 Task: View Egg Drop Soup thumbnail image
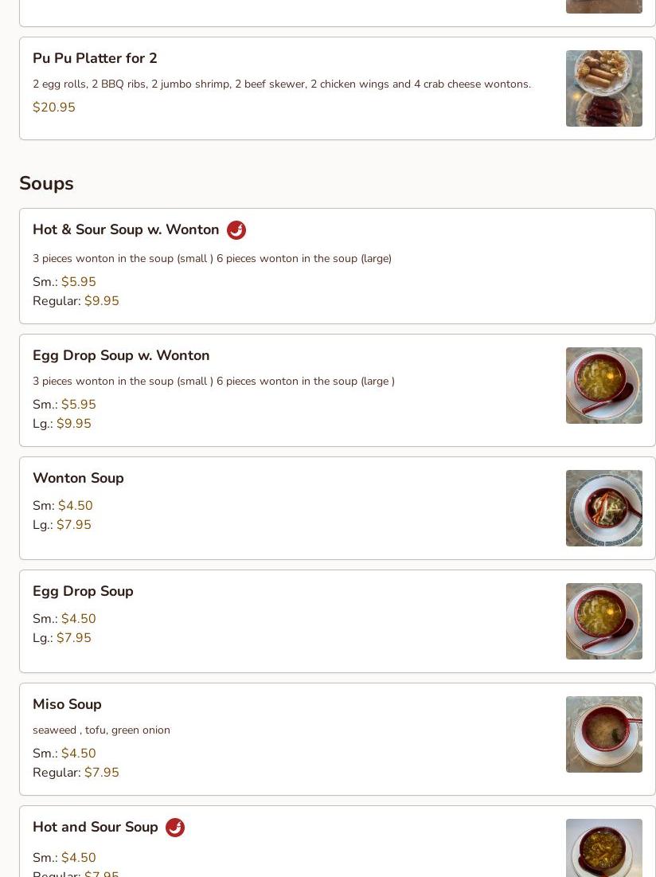(603, 621)
